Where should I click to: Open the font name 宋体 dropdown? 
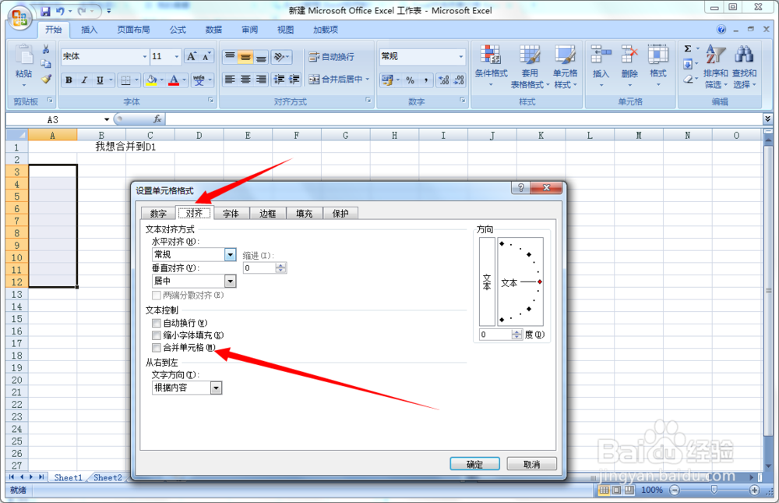(145, 57)
